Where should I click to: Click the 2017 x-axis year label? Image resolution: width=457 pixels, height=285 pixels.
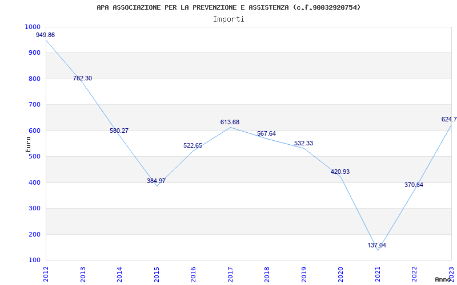[x=230, y=273]
